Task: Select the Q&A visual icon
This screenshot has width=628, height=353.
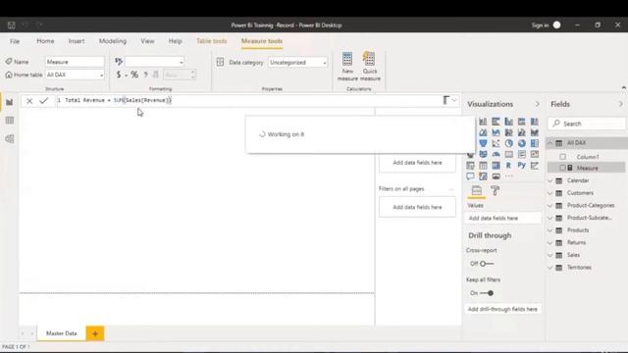Action: (x=470, y=176)
